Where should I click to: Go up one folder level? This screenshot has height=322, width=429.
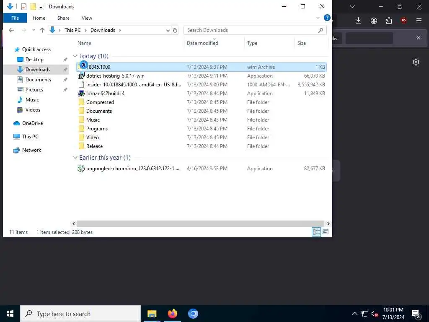click(x=42, y=30)
